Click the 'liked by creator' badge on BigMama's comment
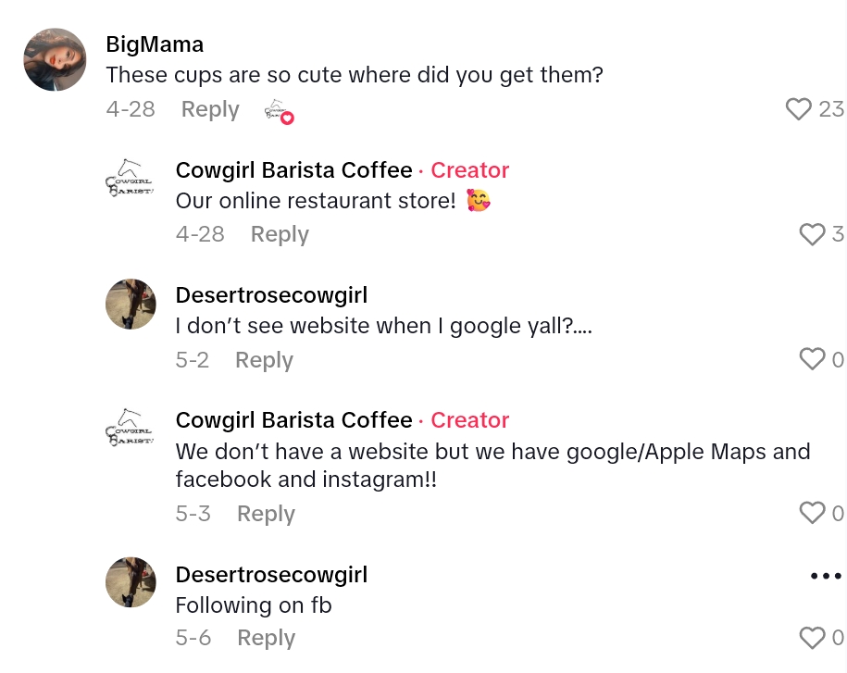Viewport: 847px width, 673px height. [279, 109]
